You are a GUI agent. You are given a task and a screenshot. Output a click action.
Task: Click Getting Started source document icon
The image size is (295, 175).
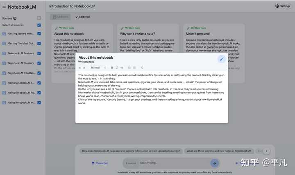pos(4,34)
